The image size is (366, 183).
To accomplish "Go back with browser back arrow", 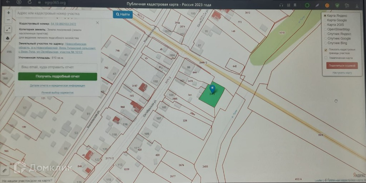I will (8, 2).
